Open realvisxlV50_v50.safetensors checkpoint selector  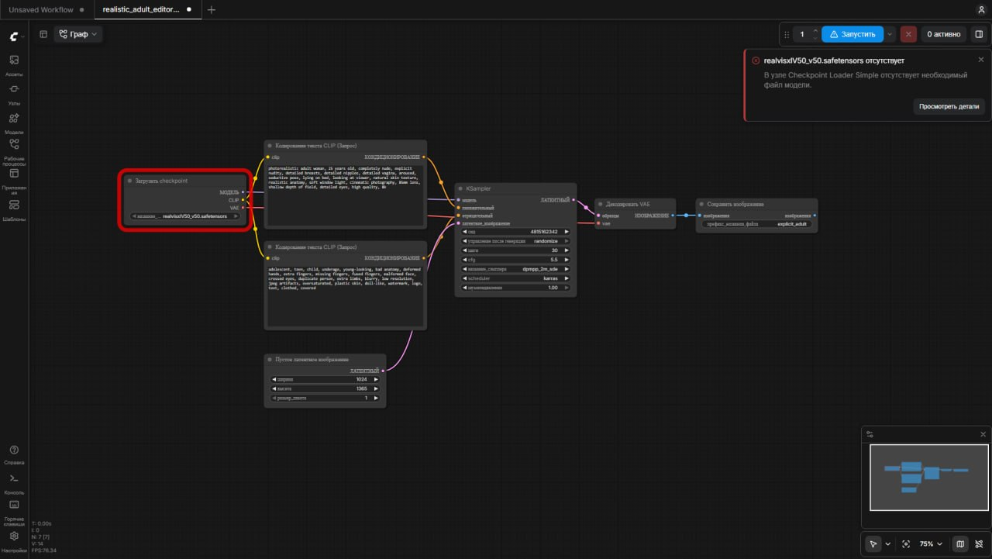(186, 216)
